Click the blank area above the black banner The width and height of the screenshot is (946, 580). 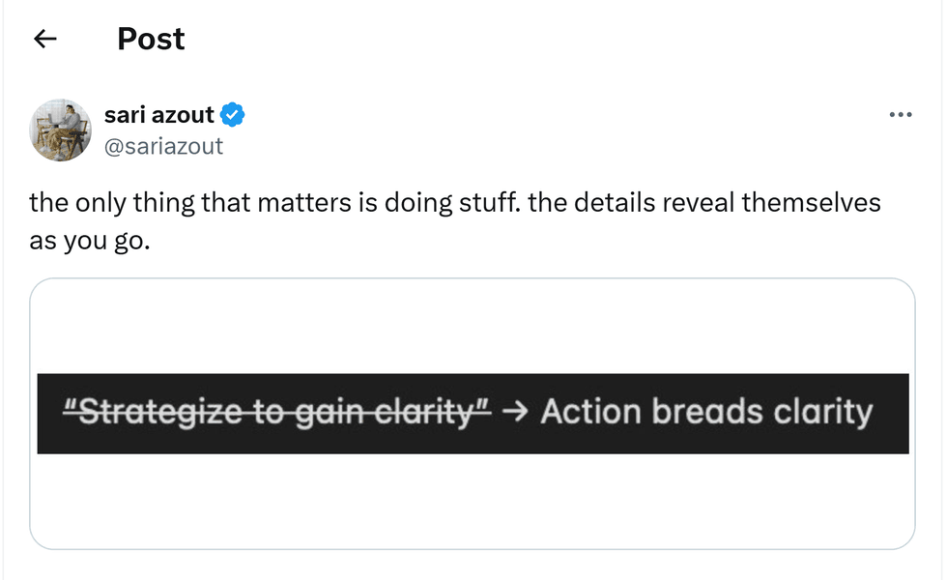coord(472,325)
